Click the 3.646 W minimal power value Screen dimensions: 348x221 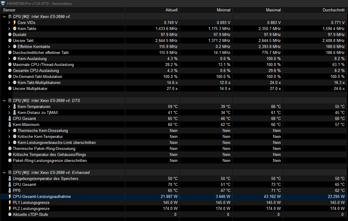(x=223, y=197)
